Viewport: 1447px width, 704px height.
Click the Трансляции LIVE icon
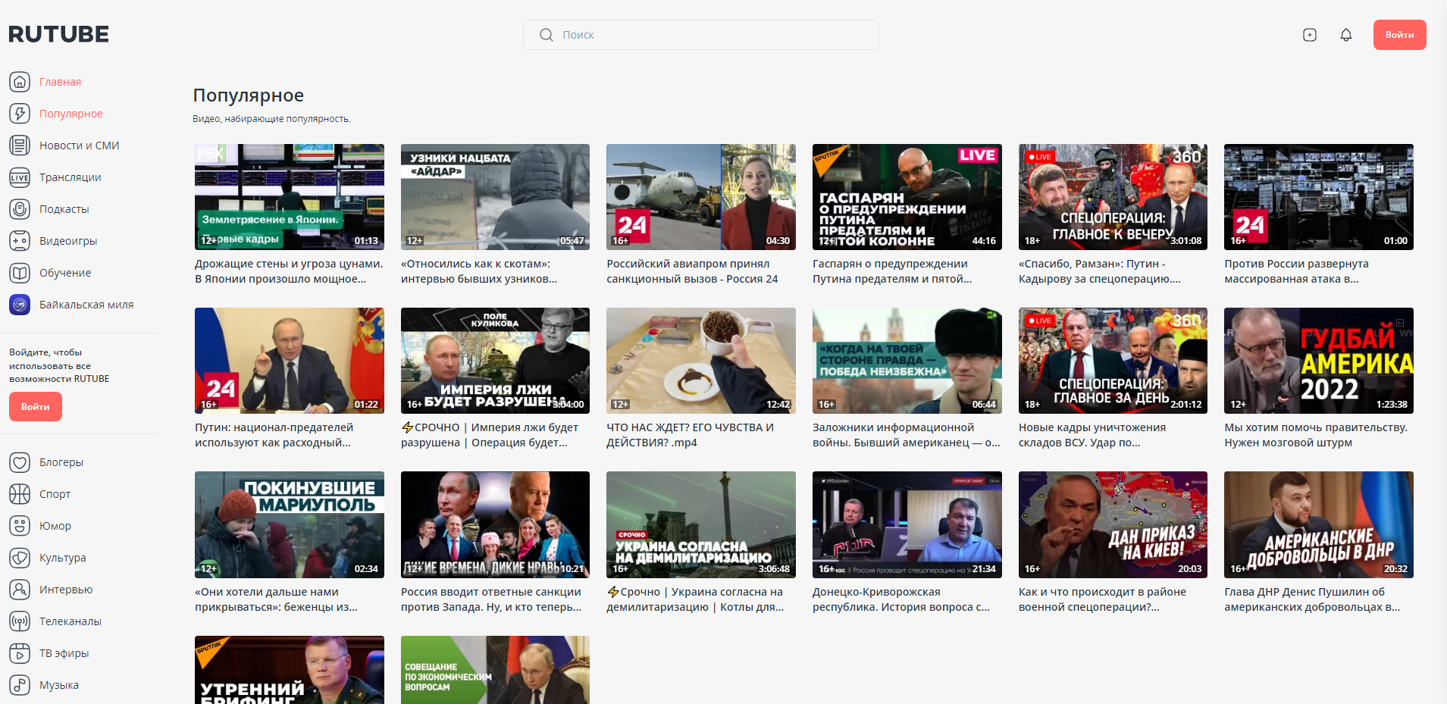pos(20,177)
